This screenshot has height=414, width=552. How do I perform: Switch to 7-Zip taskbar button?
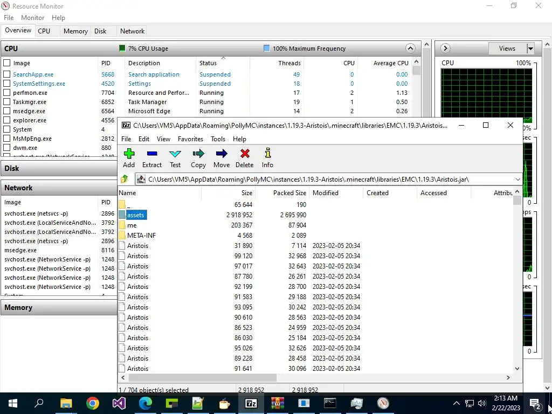251,403
